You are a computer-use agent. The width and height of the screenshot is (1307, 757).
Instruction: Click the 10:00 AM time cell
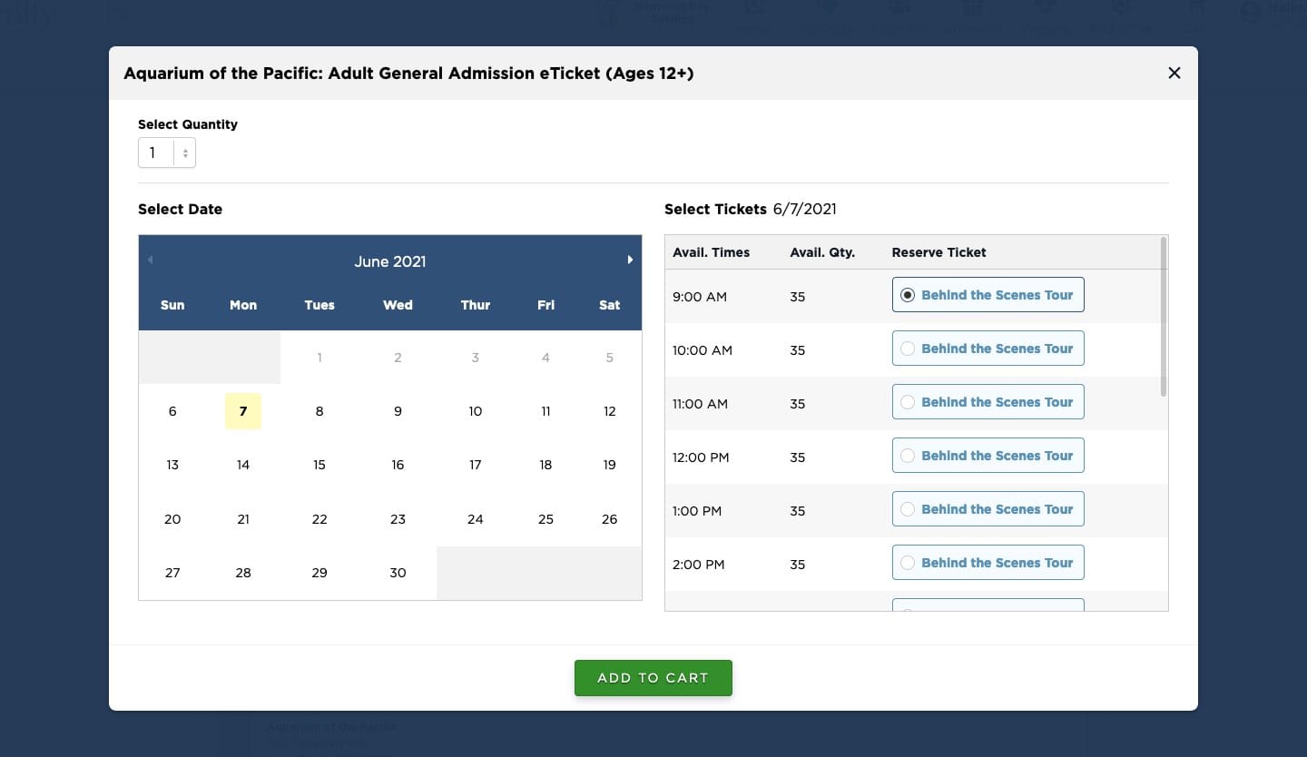click(703, 350)
